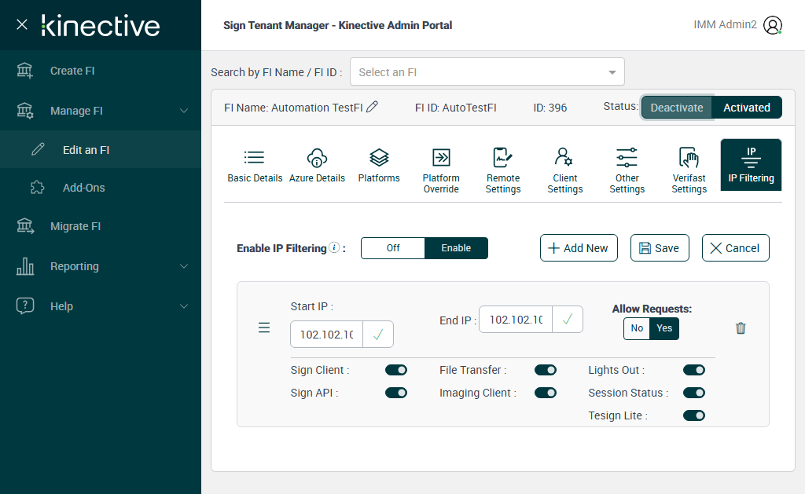Click the Reporting bar chart icon
Screen dimensions: 805x494
point(24,266)
